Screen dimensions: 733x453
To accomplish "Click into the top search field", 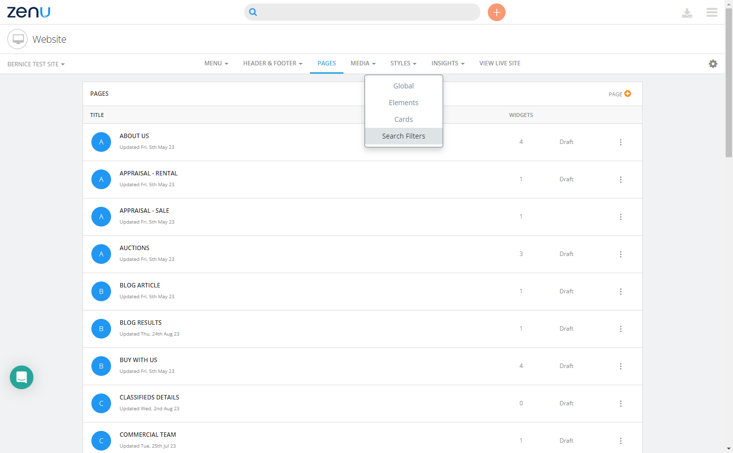I will coord(362,12).
